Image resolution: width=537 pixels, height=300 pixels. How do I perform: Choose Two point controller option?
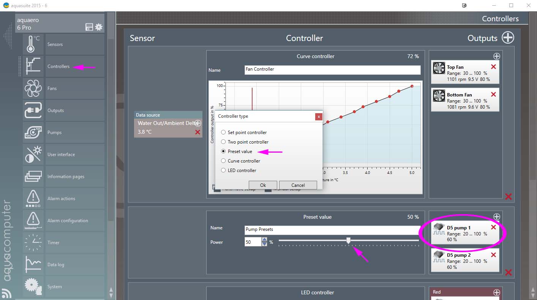pyautogui.click(x=223, y=142)
